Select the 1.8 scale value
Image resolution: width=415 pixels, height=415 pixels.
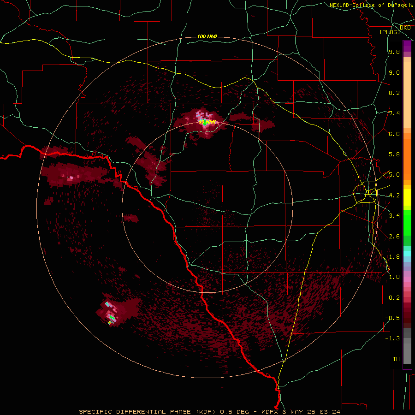(x=394, y=257)
